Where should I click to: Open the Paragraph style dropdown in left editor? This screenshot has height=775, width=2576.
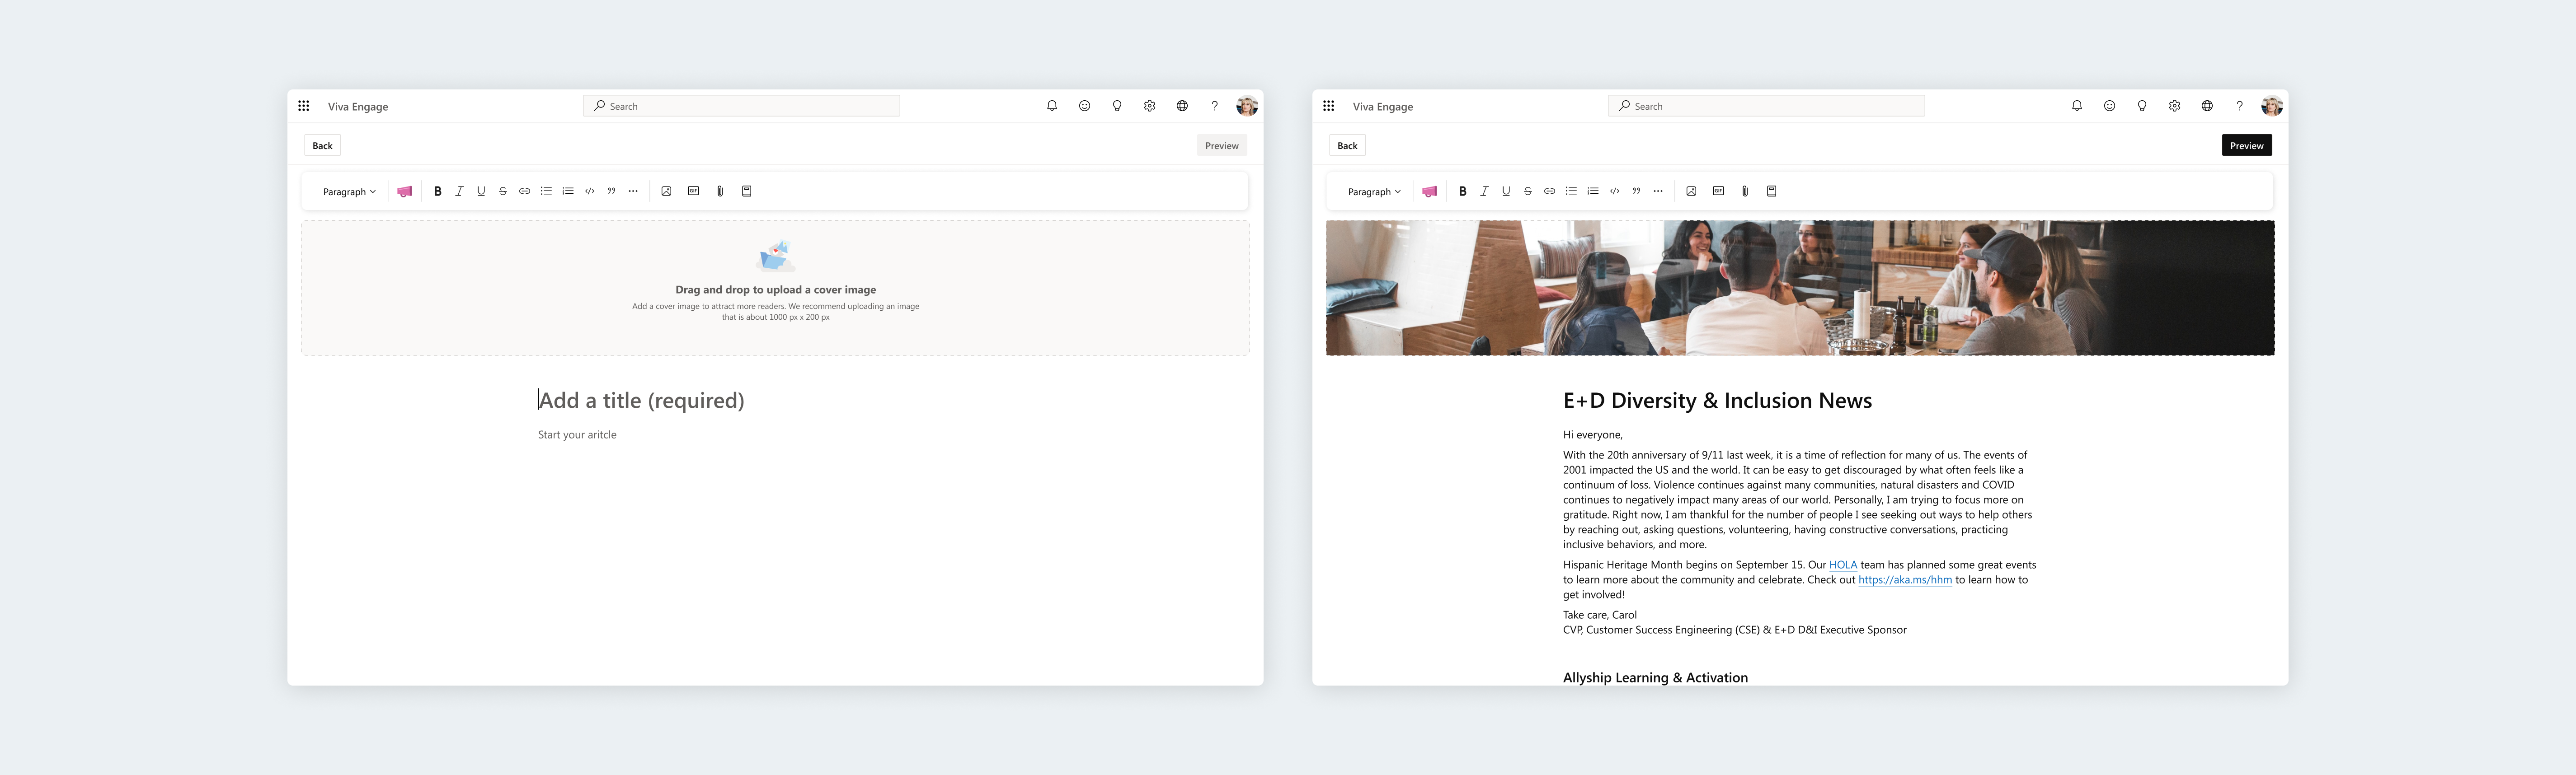(x=349, y=192)
